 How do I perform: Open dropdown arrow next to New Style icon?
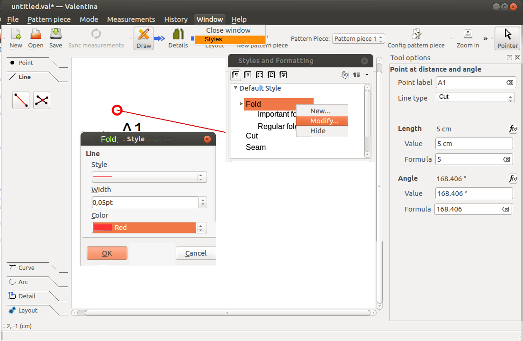367,75
